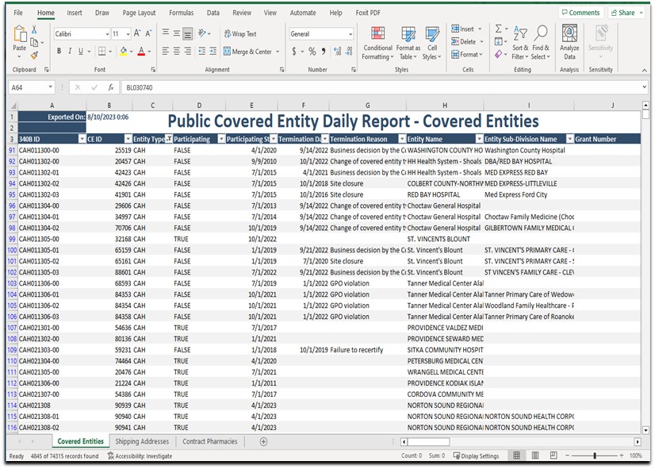Apply Accounting dollar number format
This screenshot has height=469, width=655.
coord(294,51)
